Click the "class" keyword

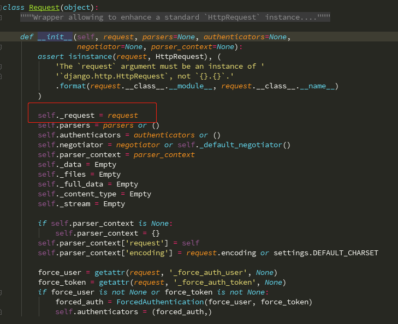[x=14, y=8]
